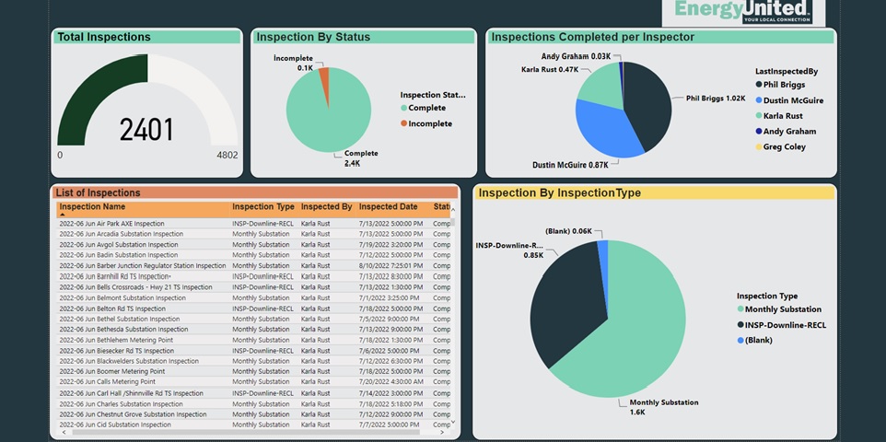
Task: Sort by Inspection Name column header
Action: point(93,207)
